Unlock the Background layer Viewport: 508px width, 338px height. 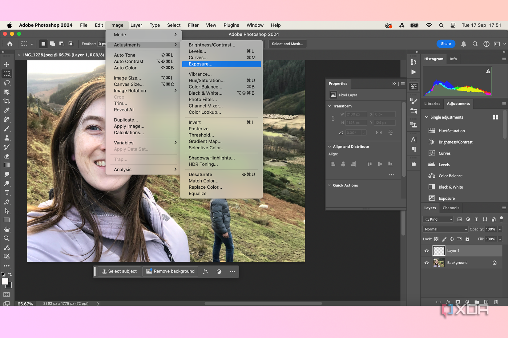[x=494, y=263]
